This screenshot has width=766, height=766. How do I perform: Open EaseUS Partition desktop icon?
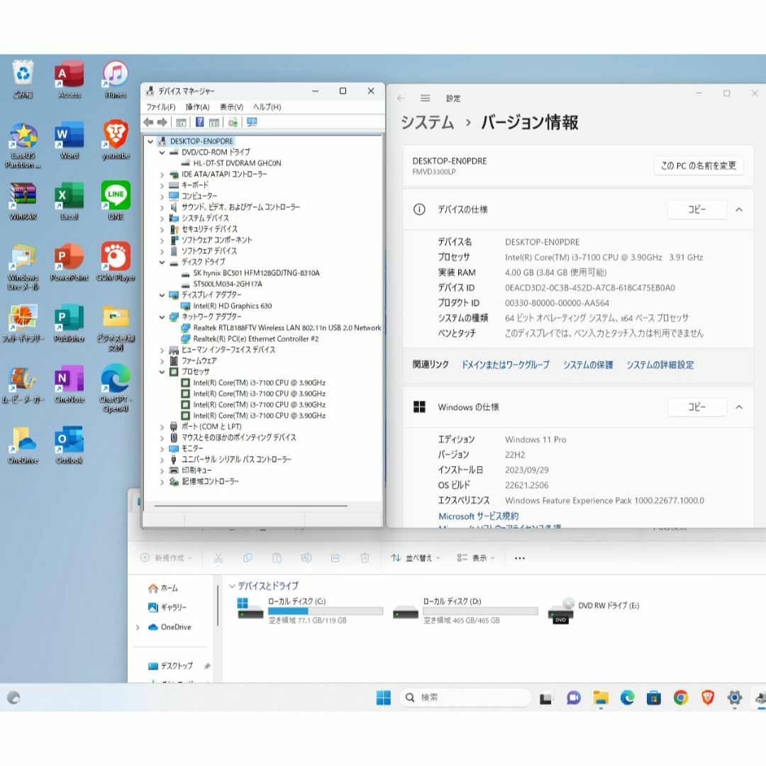(23, 145)
